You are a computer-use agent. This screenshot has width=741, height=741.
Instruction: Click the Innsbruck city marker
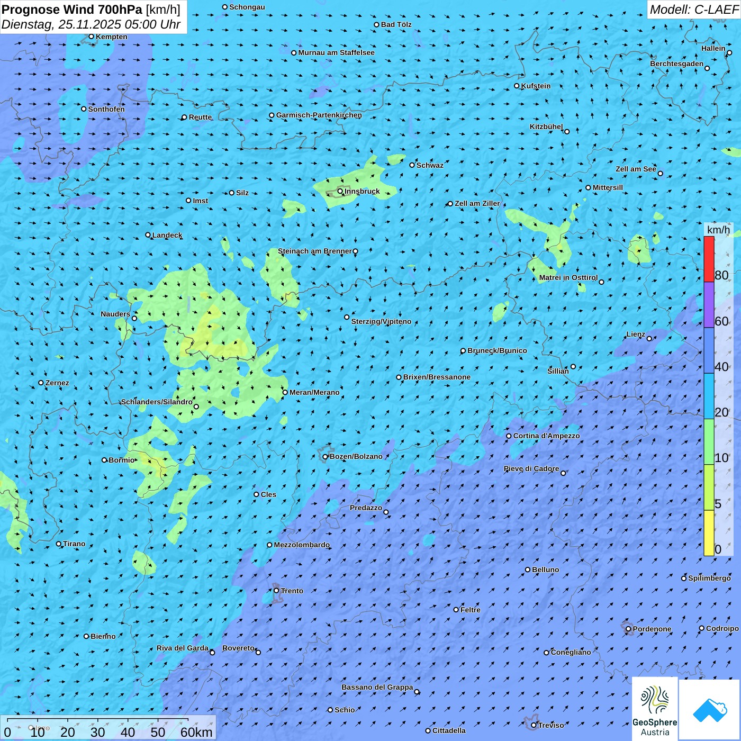[340, 191]
